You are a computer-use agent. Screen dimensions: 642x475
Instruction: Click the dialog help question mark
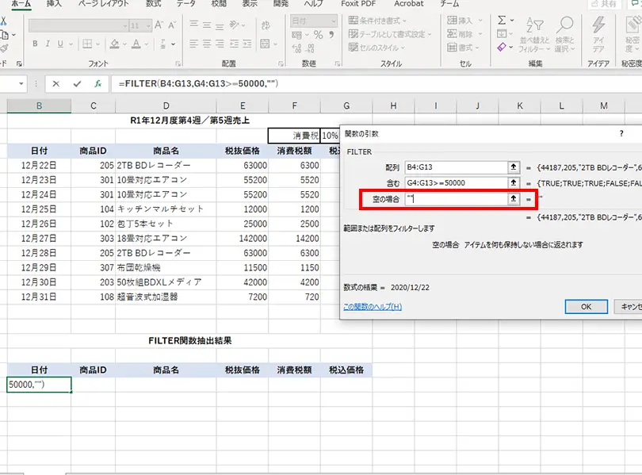621,134
